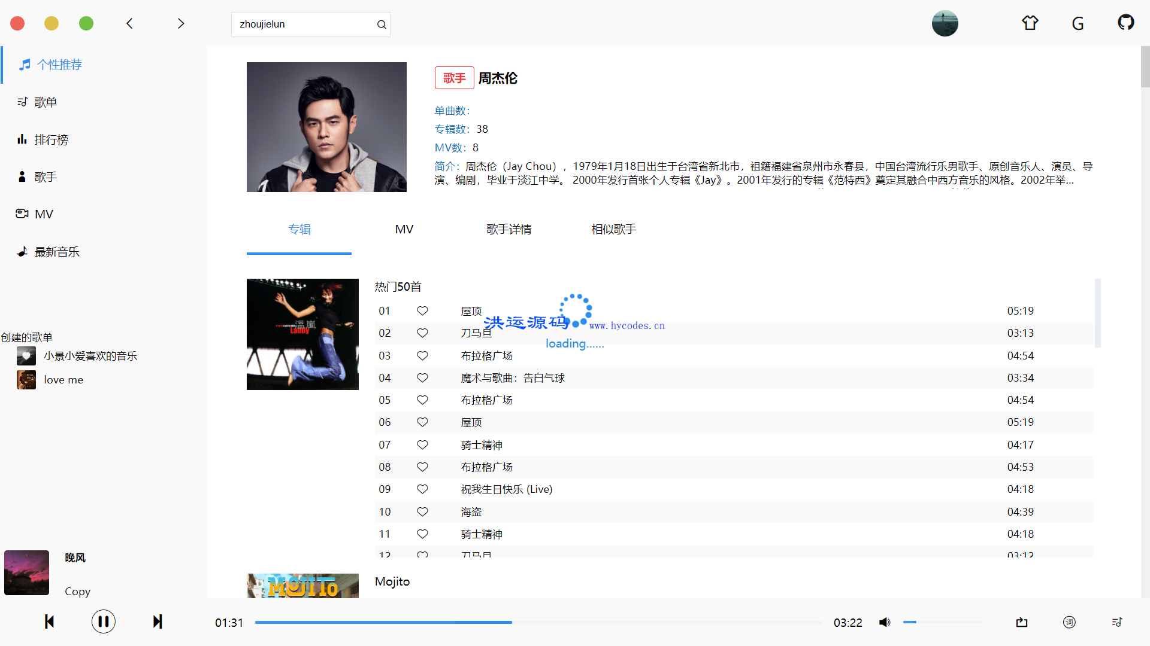The width and height of the screenshot is (1150, 646).
Task: Skip to previous track
Action: 49,622
